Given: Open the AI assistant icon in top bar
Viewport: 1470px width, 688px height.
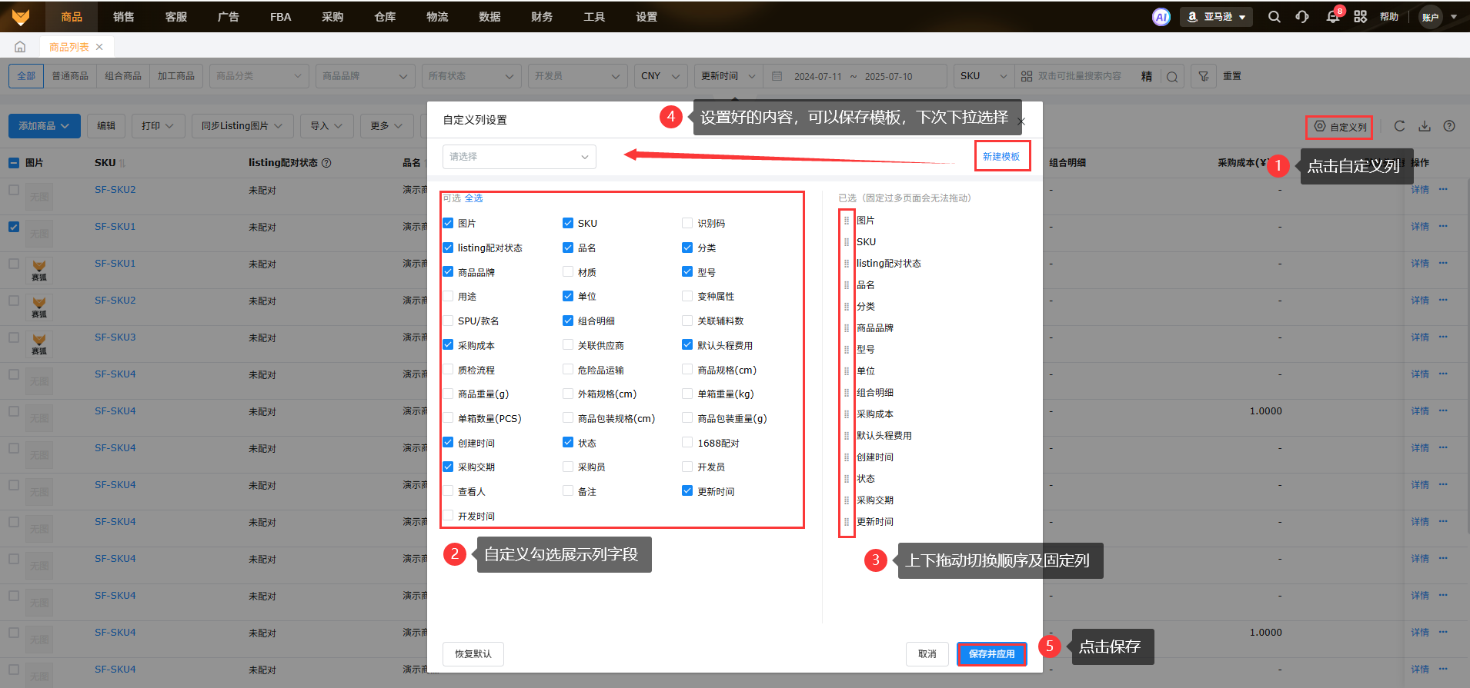Looking at the screenshot, I should click(1161, 17).
